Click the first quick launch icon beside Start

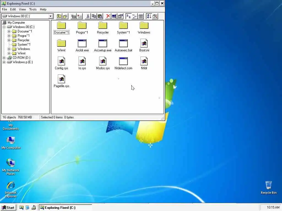[x=21, y=208]
